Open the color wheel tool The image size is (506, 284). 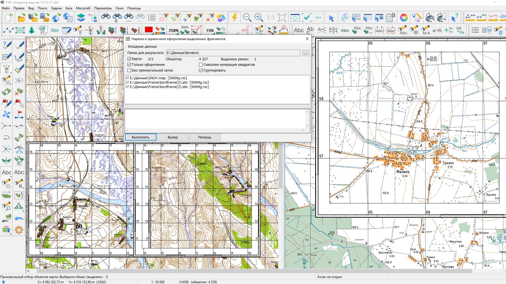click(404, 18)
